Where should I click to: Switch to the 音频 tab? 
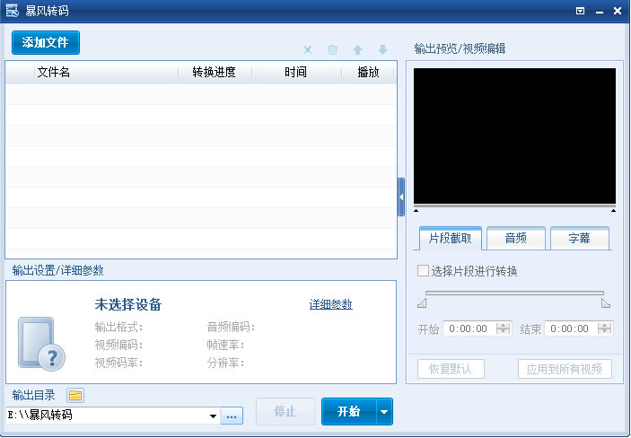point(516,239)
